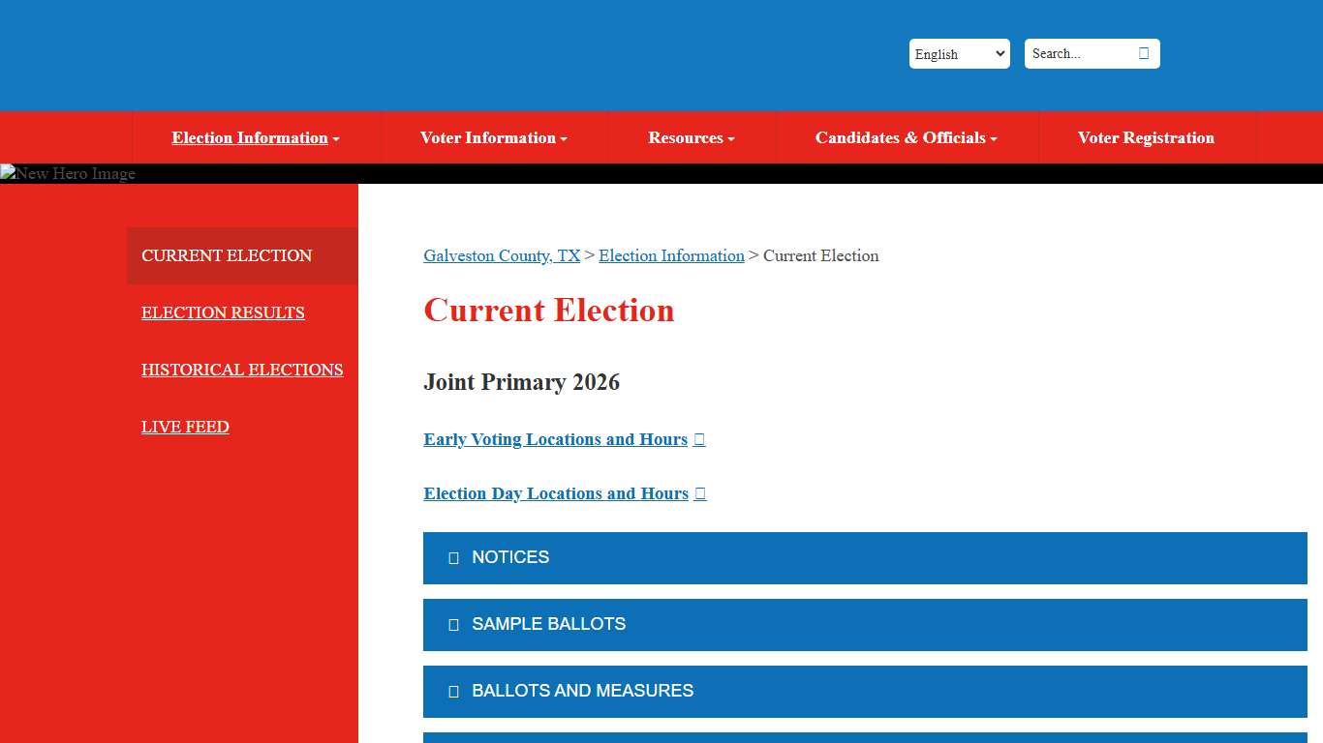
Task: Click inside the Search input field
Action: (x=1075, y=53)
